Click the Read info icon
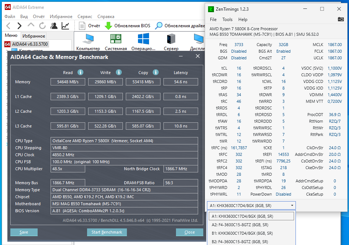The width and height of the screenshot is (349, 245). coord(80,72)
